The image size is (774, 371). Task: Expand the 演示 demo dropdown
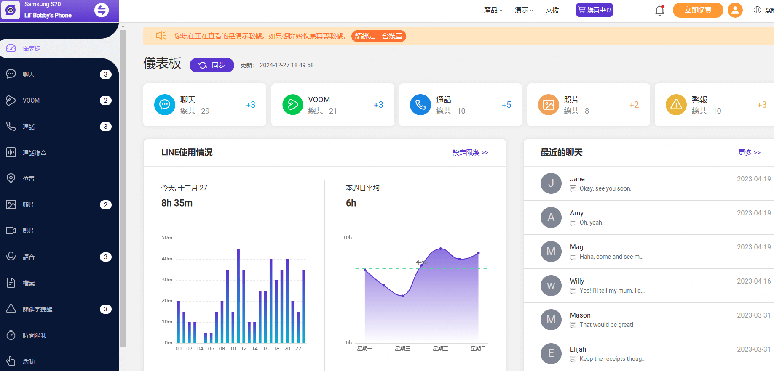click(524, 10)
